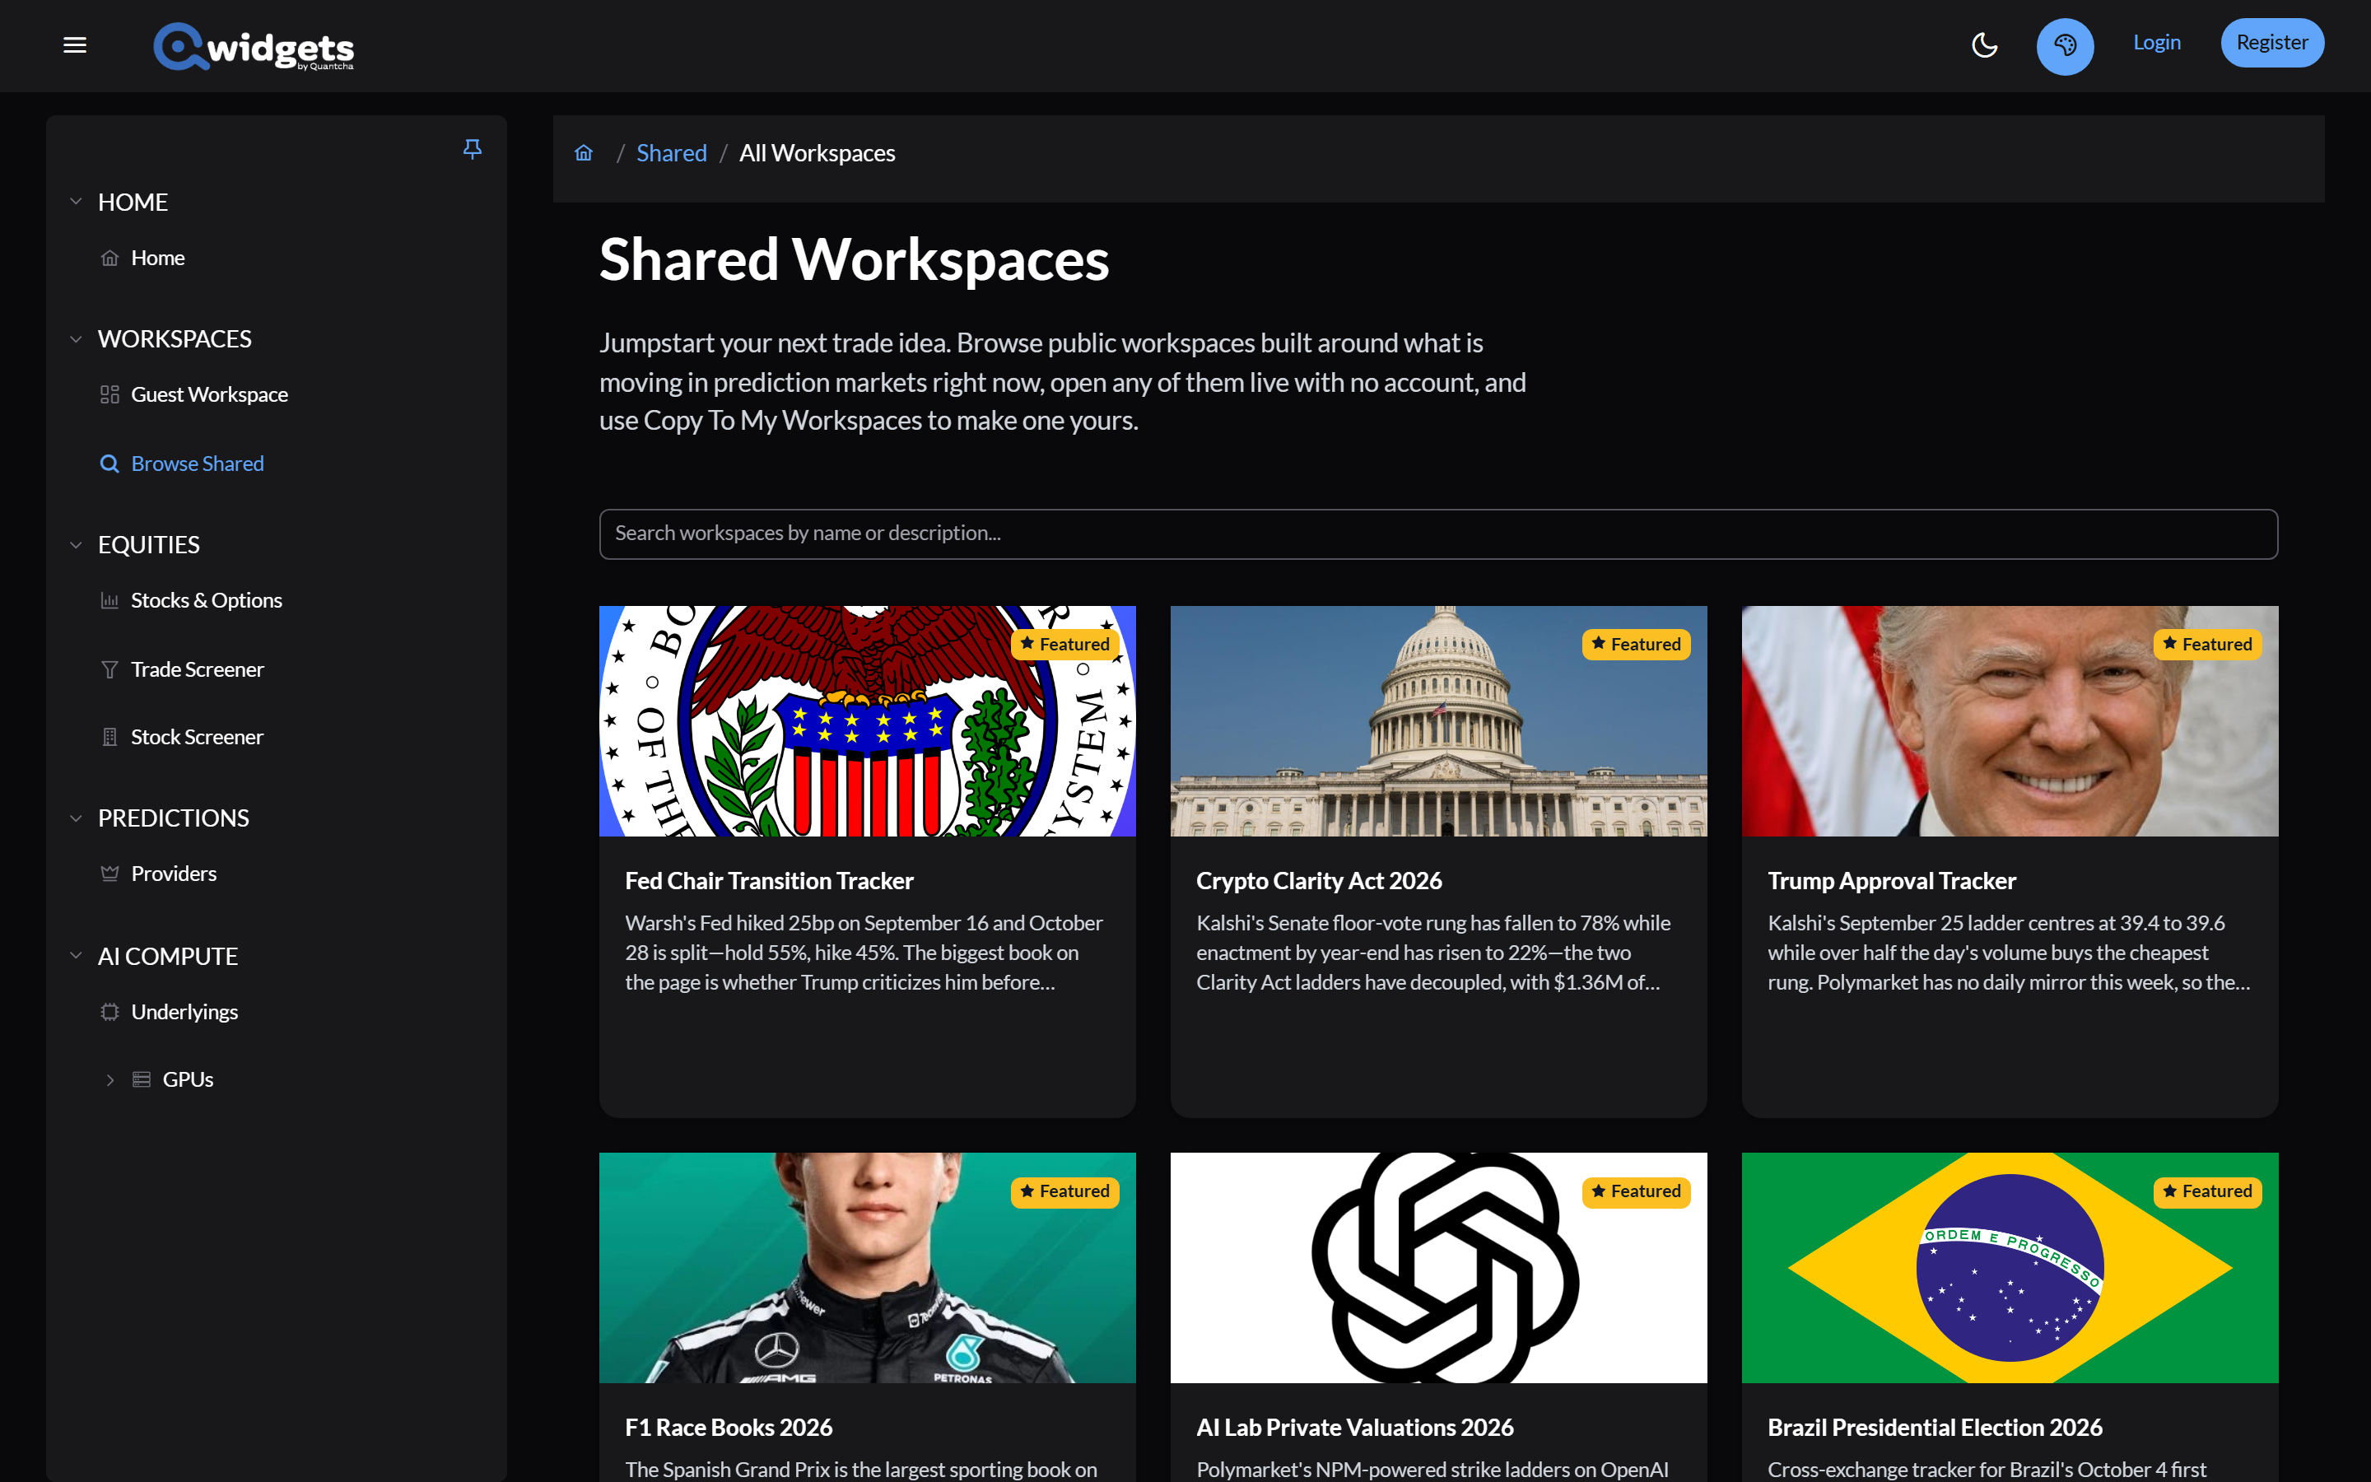Toggle dark mode moon icon
This screenshot has height=1482, width=2371.
coord(1984,45)
